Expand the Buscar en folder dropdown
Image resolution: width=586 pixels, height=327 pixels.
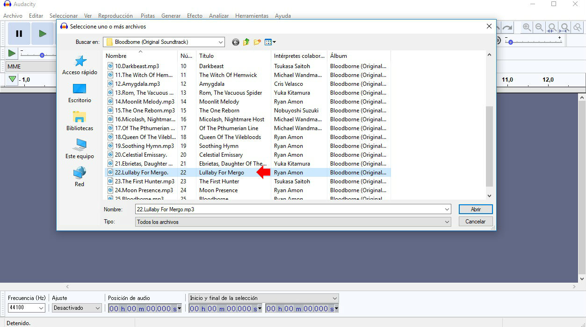pos(220,42)
